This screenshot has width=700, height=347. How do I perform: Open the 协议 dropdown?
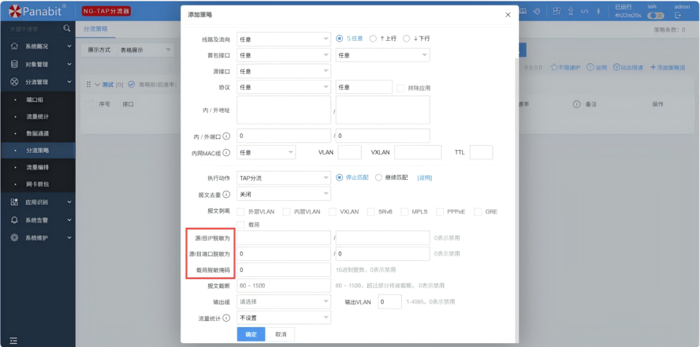pyautogui.click(x=284, y=87)
